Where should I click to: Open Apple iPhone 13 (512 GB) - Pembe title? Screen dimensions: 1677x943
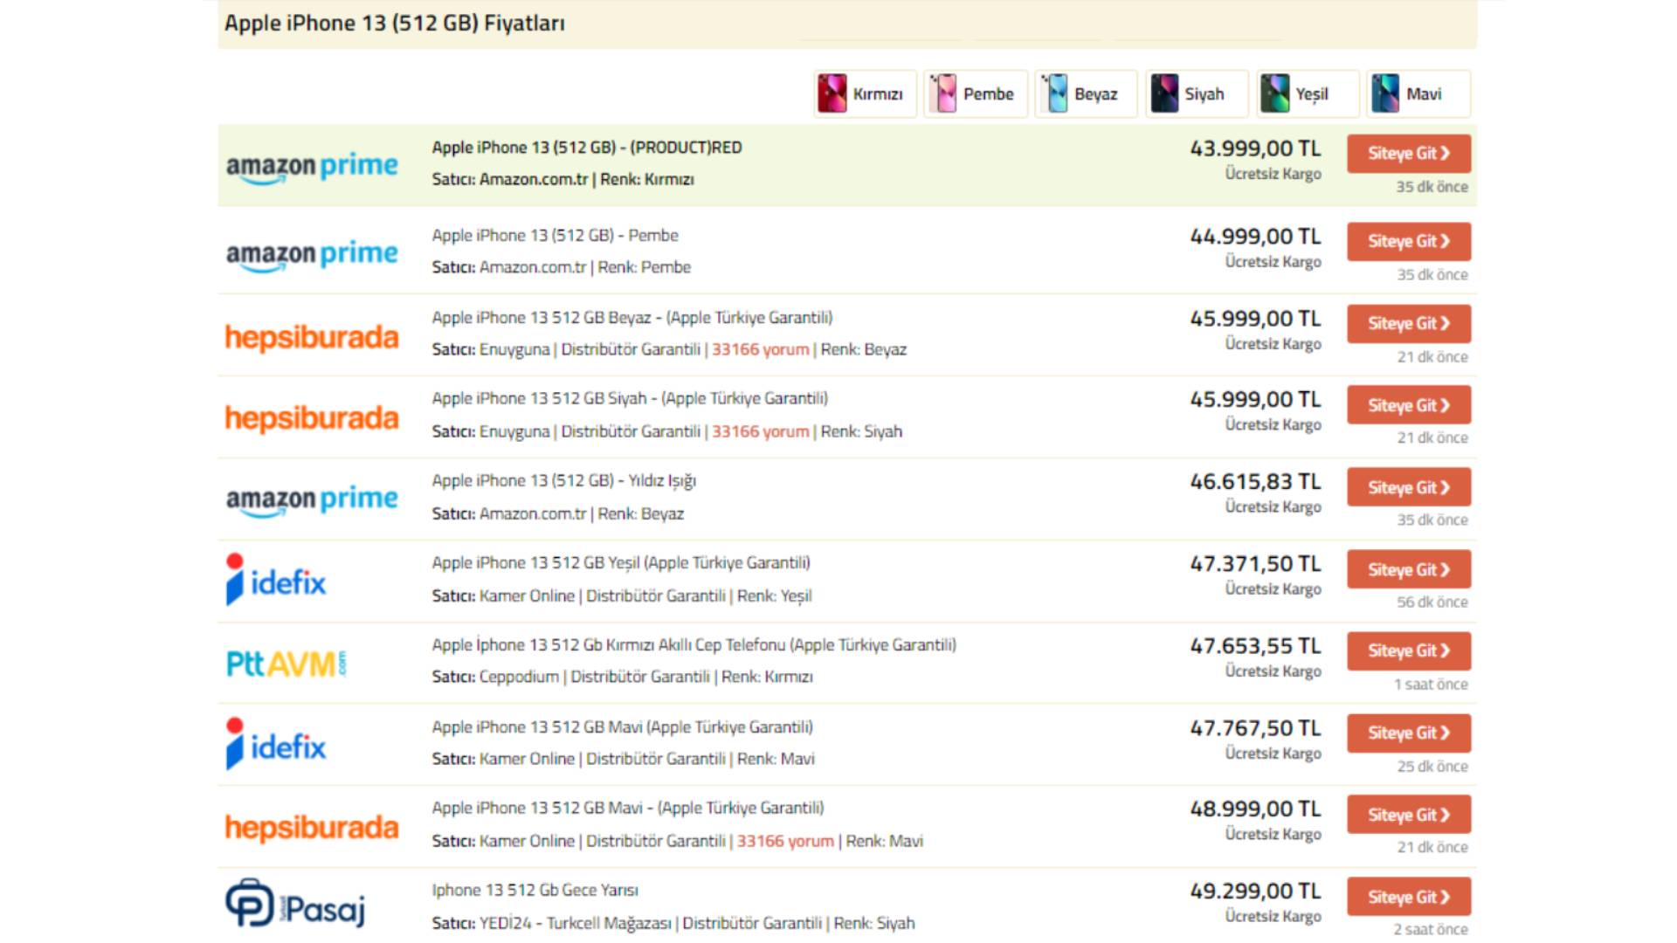tap(555, 236)
